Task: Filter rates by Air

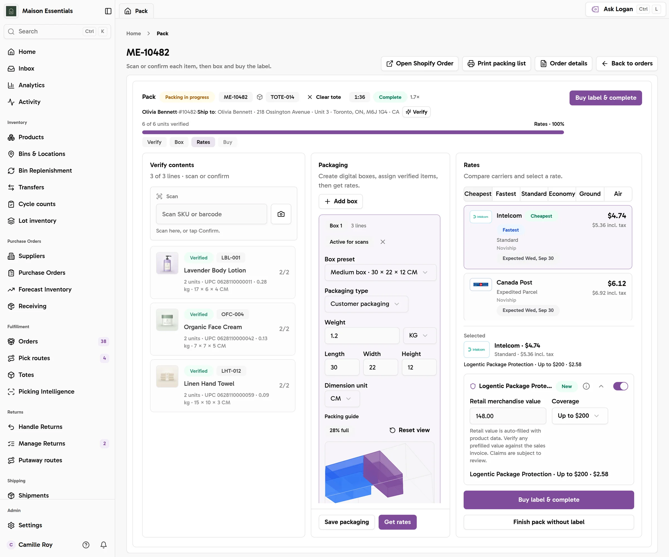Action: coord(618,194)
